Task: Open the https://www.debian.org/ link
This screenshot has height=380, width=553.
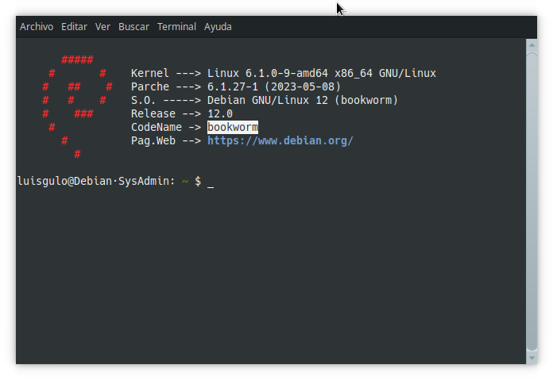Action: tap(280, 140)
